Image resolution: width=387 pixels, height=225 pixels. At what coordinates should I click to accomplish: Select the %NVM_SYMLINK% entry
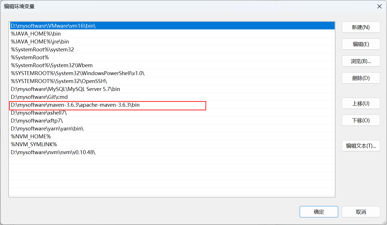point(172,144)
